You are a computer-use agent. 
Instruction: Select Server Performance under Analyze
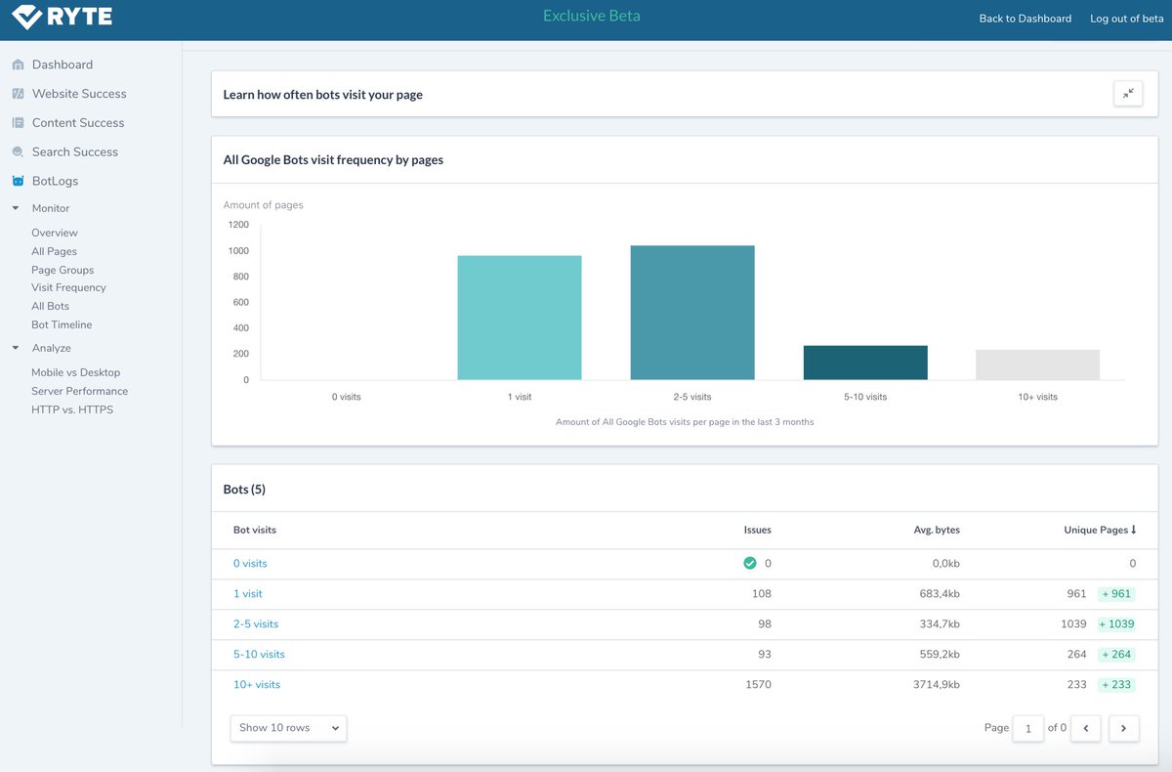[80, 391]
